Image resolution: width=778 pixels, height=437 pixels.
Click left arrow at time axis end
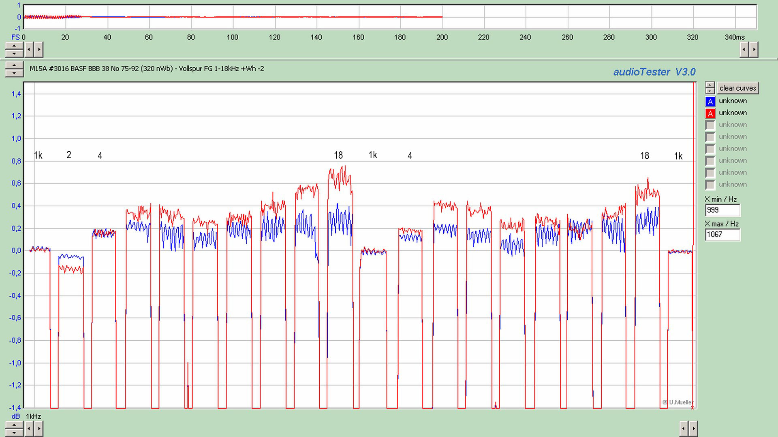[744, 50]
